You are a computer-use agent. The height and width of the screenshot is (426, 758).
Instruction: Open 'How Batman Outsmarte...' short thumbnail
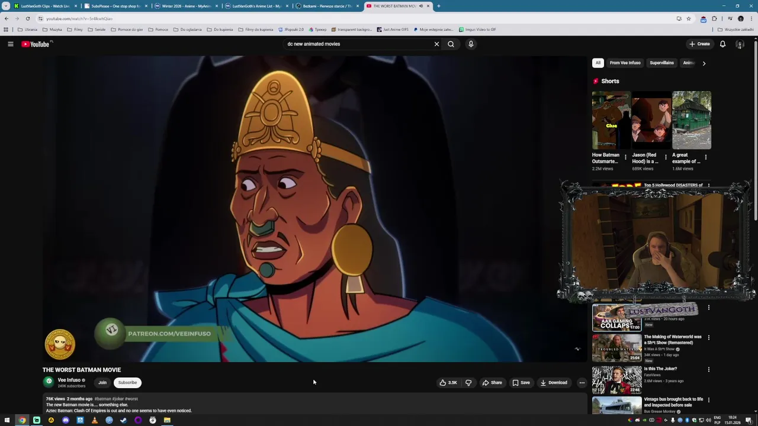(x=611, y=120)
